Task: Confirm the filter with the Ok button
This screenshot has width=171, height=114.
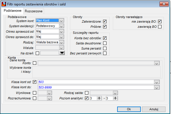Action: click(129, 109)
